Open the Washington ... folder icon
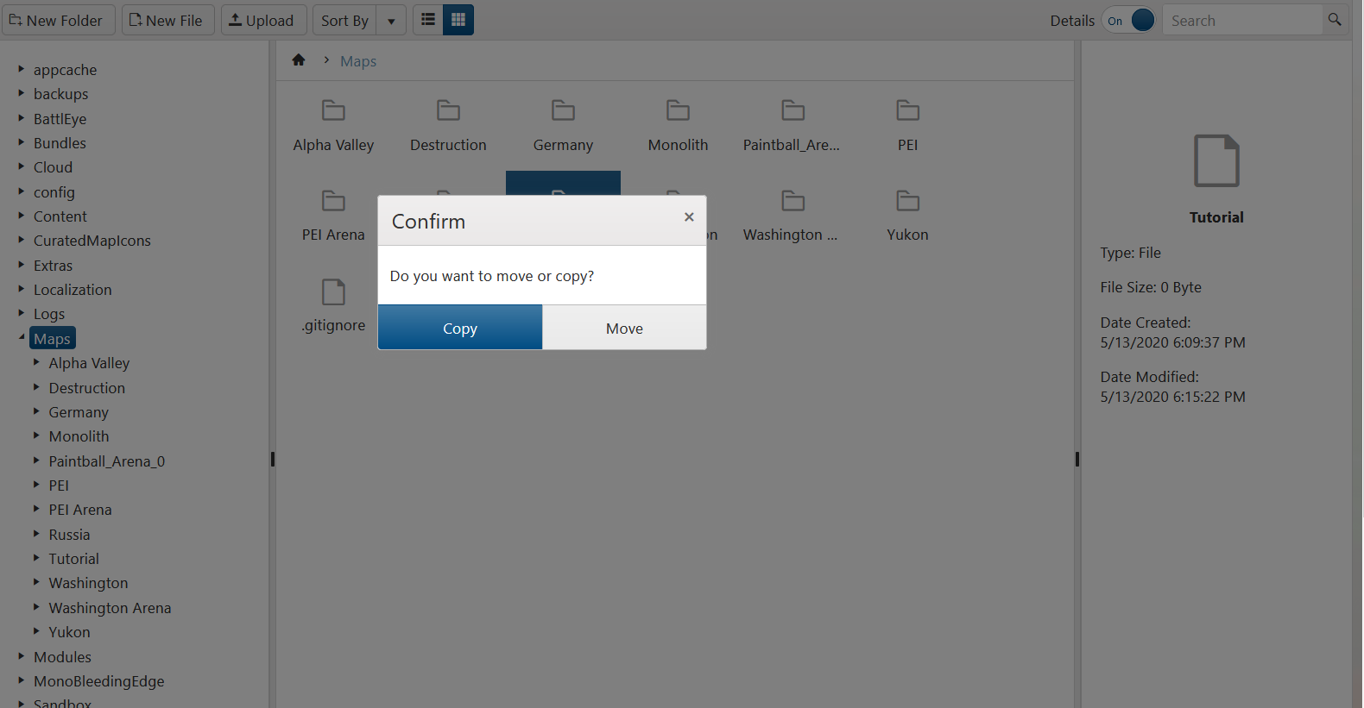The height and width of the screenshot is (708, 1364). coord(793,201)
